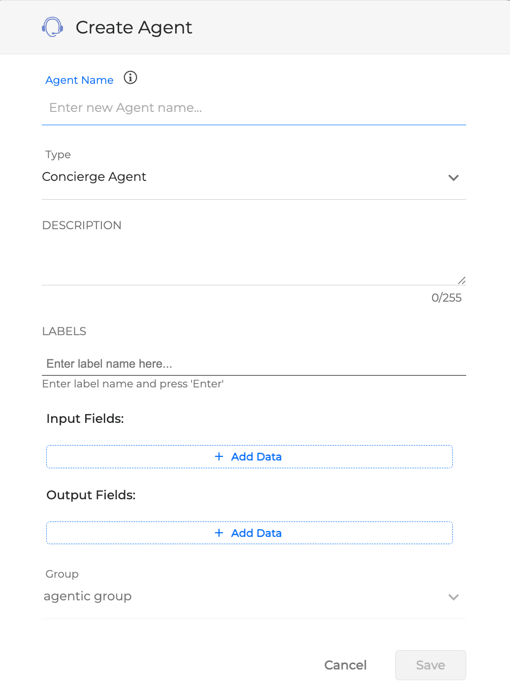Click the Create Agent headset icon
This screenshot has width=510, height=693.
(x=52, y=27)
